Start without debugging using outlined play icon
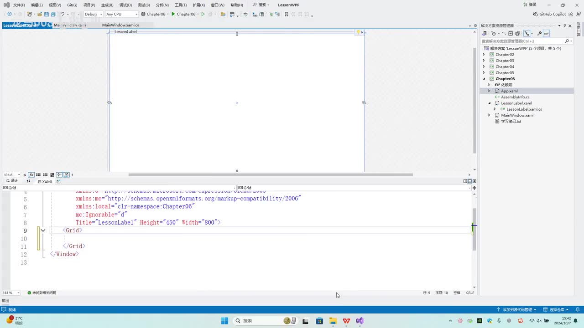584x328 pixels. click(x=203, y=14)
